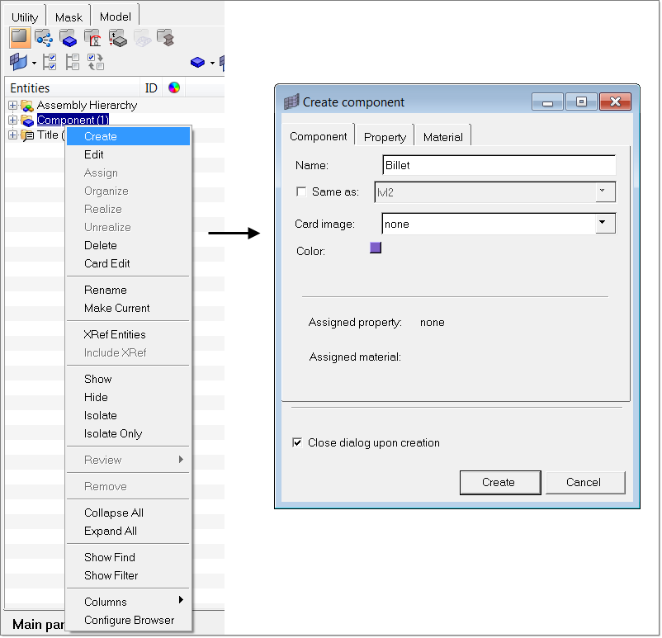This screenshot has width=662, height=638.
Task: Choose Create from the context menu
Action: tap(101, 136)
